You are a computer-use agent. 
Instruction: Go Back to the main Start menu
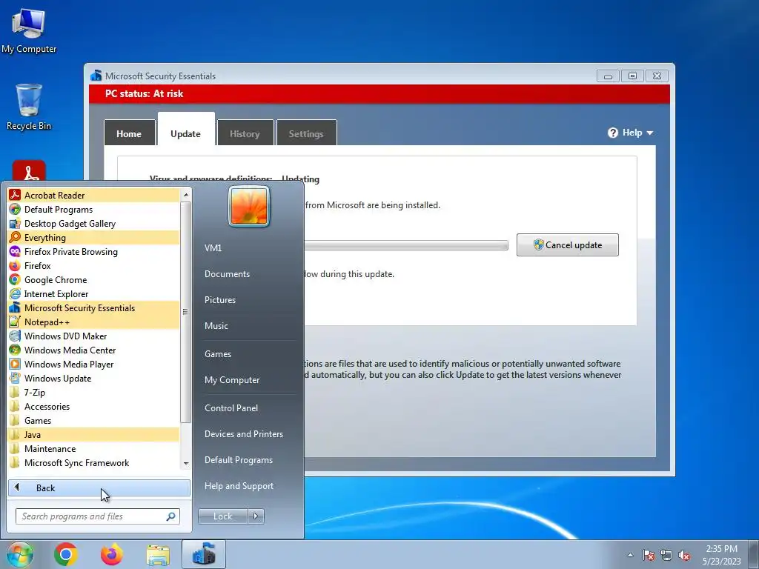[99, 488]
